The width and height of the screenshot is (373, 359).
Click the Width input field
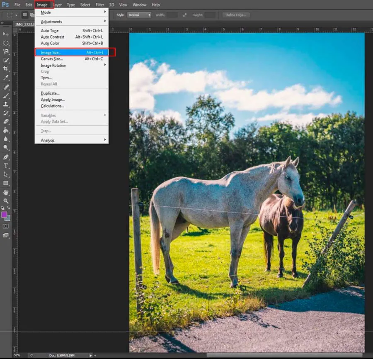coord(172,15)
